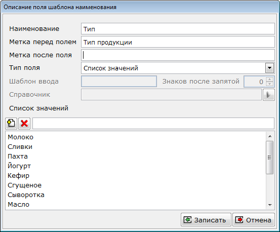Image resolution: width=280 pixels, height=232 pixels.
Task: Decrease Знаков после запятой with down arrow
Action: [269, 84]
